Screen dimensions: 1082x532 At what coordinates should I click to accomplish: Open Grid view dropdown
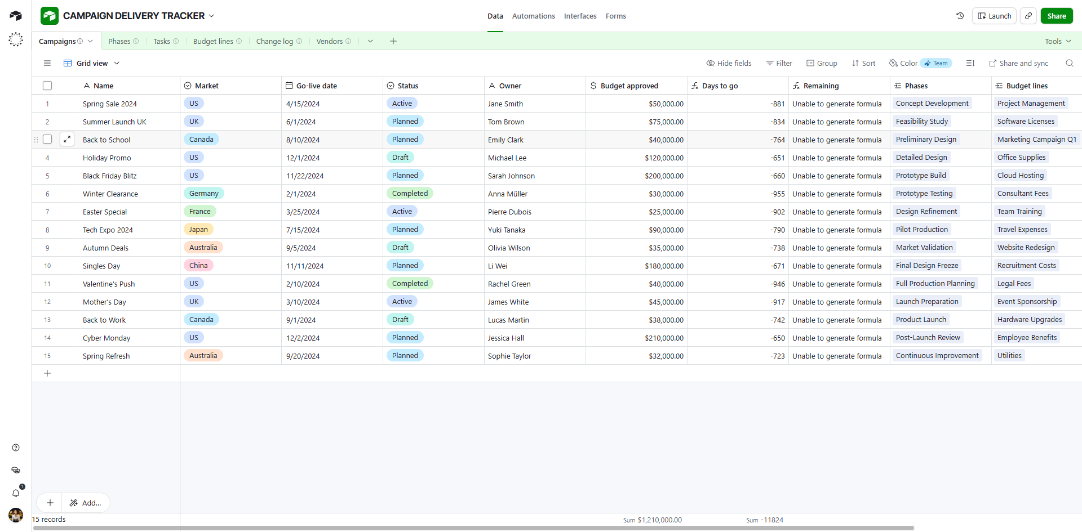pyautogui.click(x=91, y=63)
